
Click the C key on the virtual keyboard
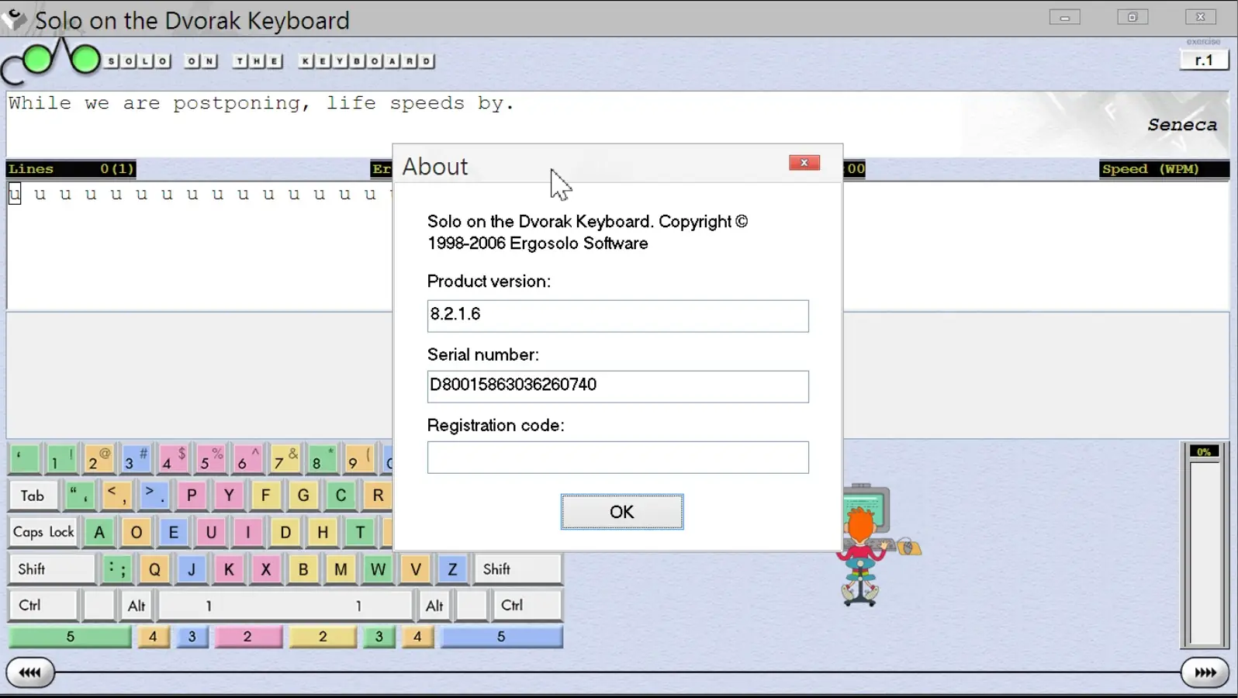pyautogui.click(x=341, y=496)
